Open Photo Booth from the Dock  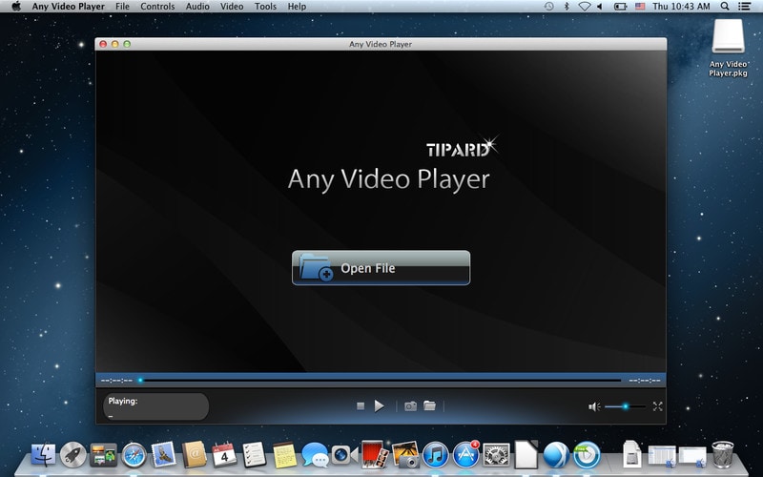375,455
